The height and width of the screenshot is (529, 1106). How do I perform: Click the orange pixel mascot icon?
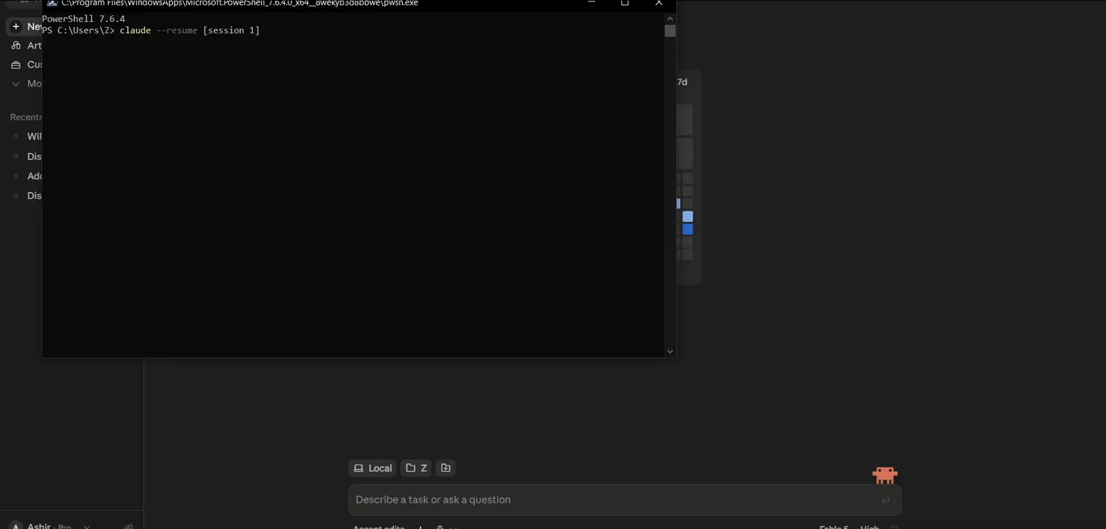click(x=885, y=475)
